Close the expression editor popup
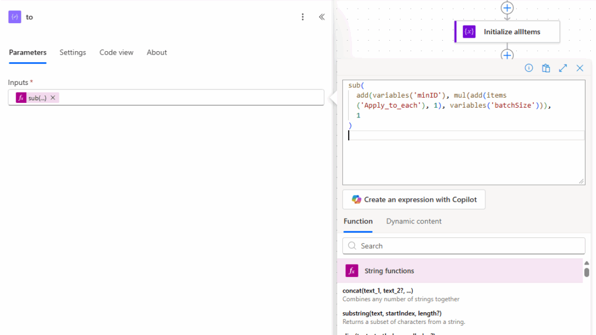This screenshot has width=596, height=335. (580, 68)
